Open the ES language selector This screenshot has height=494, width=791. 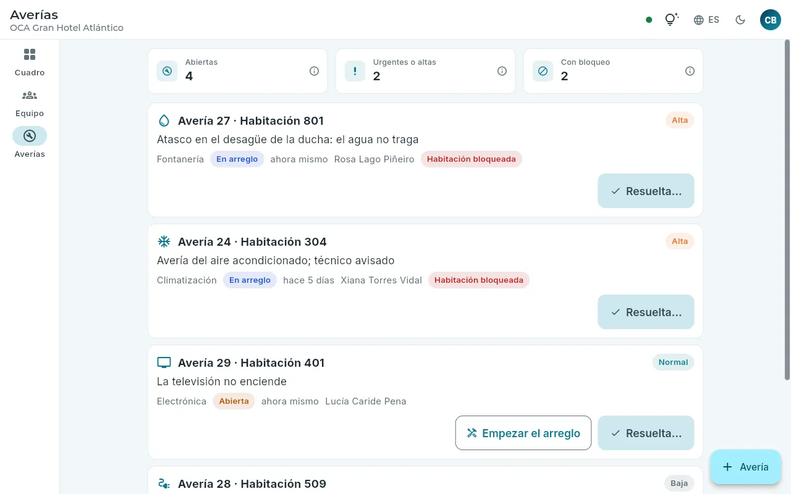coord(706,20)
